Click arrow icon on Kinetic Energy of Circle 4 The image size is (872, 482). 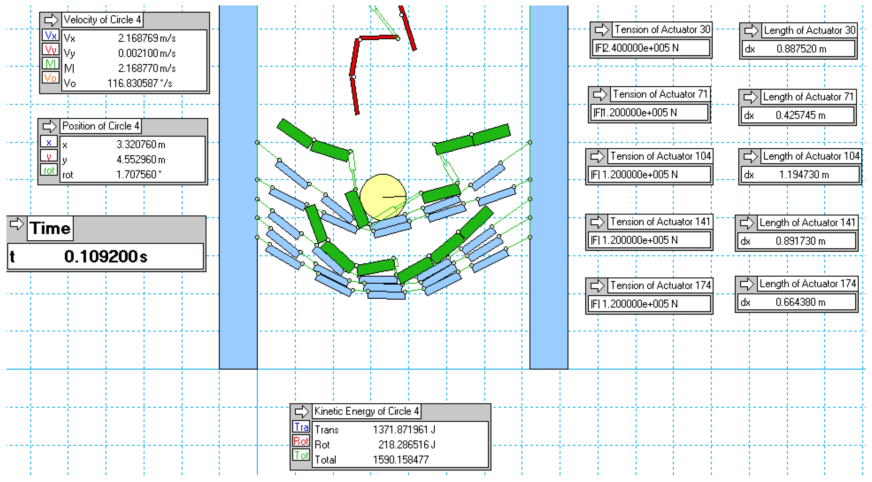coord(301,411)
